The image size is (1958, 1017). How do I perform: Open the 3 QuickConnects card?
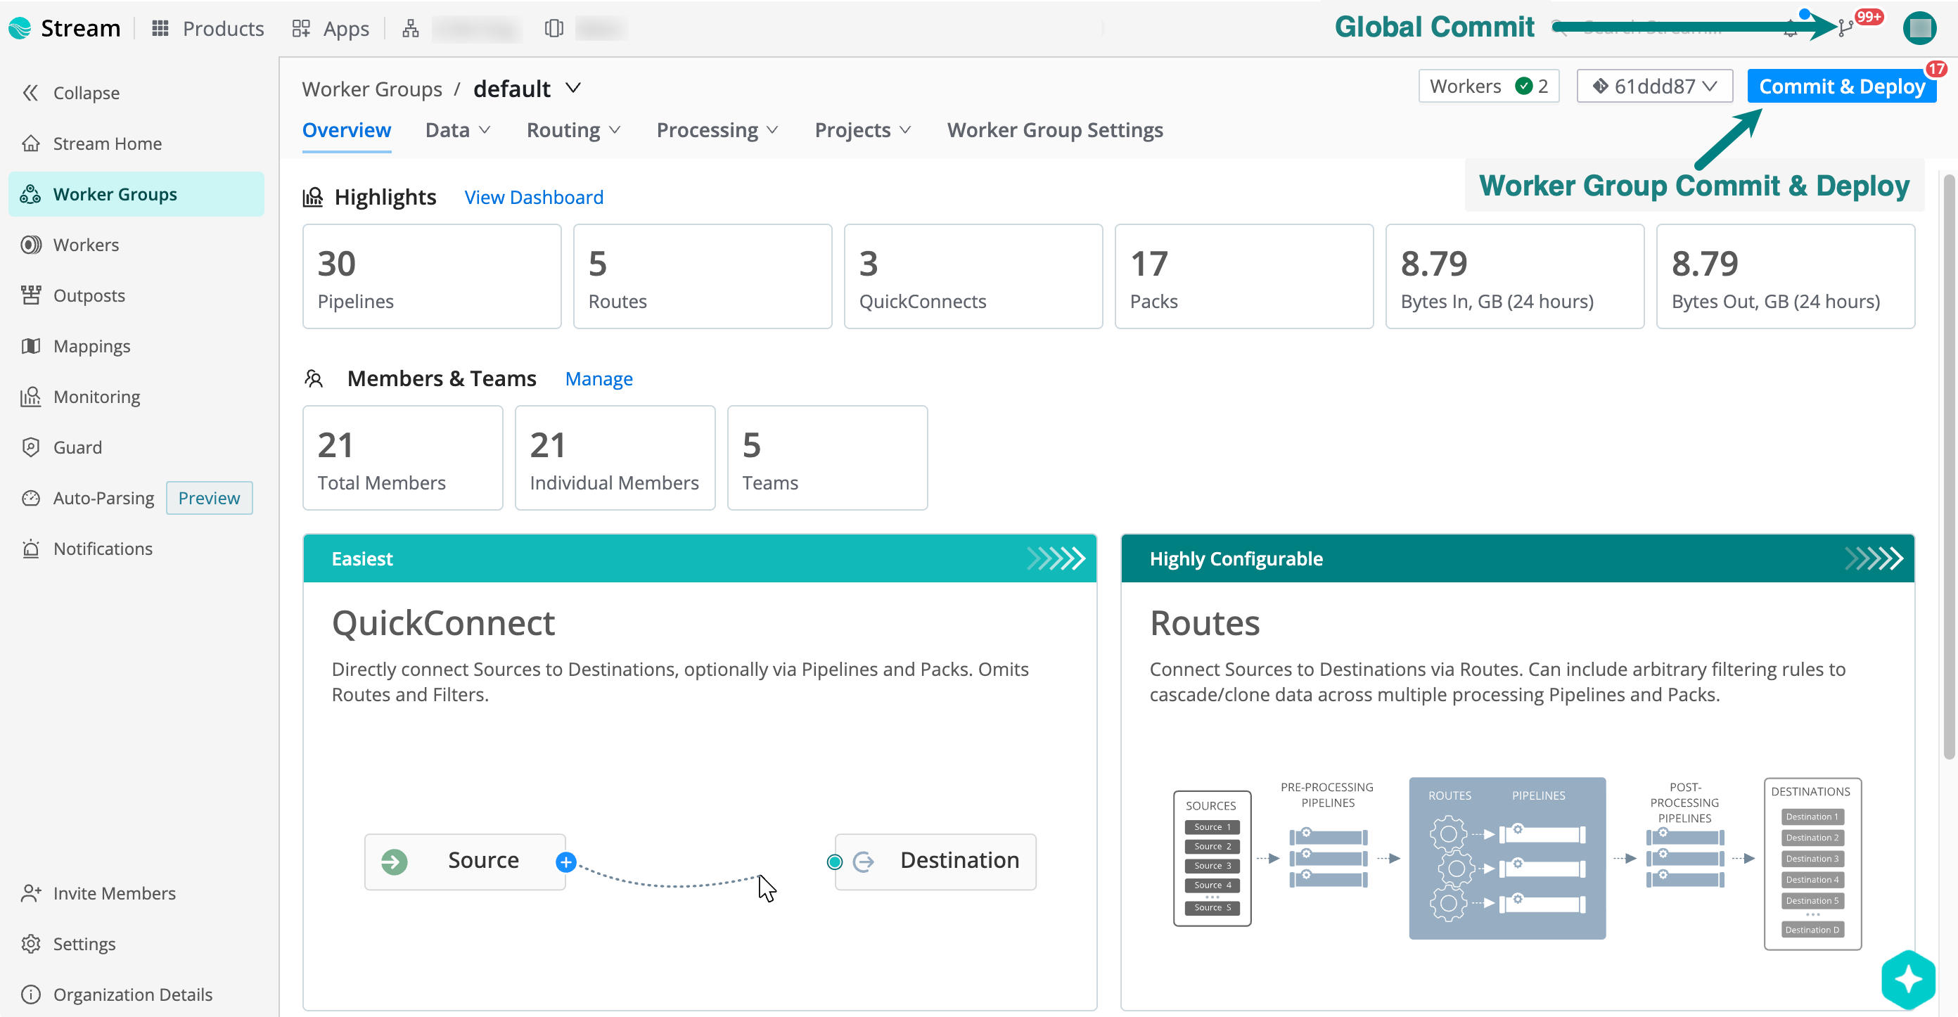973,276
